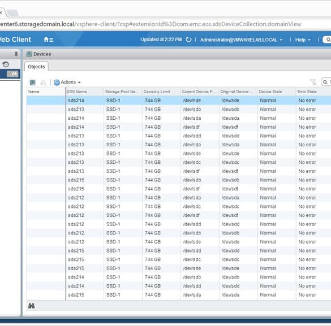Select the sds213 row with /dev/sde
The height and width of the screenshot is (326, 331).
point(179,154)
